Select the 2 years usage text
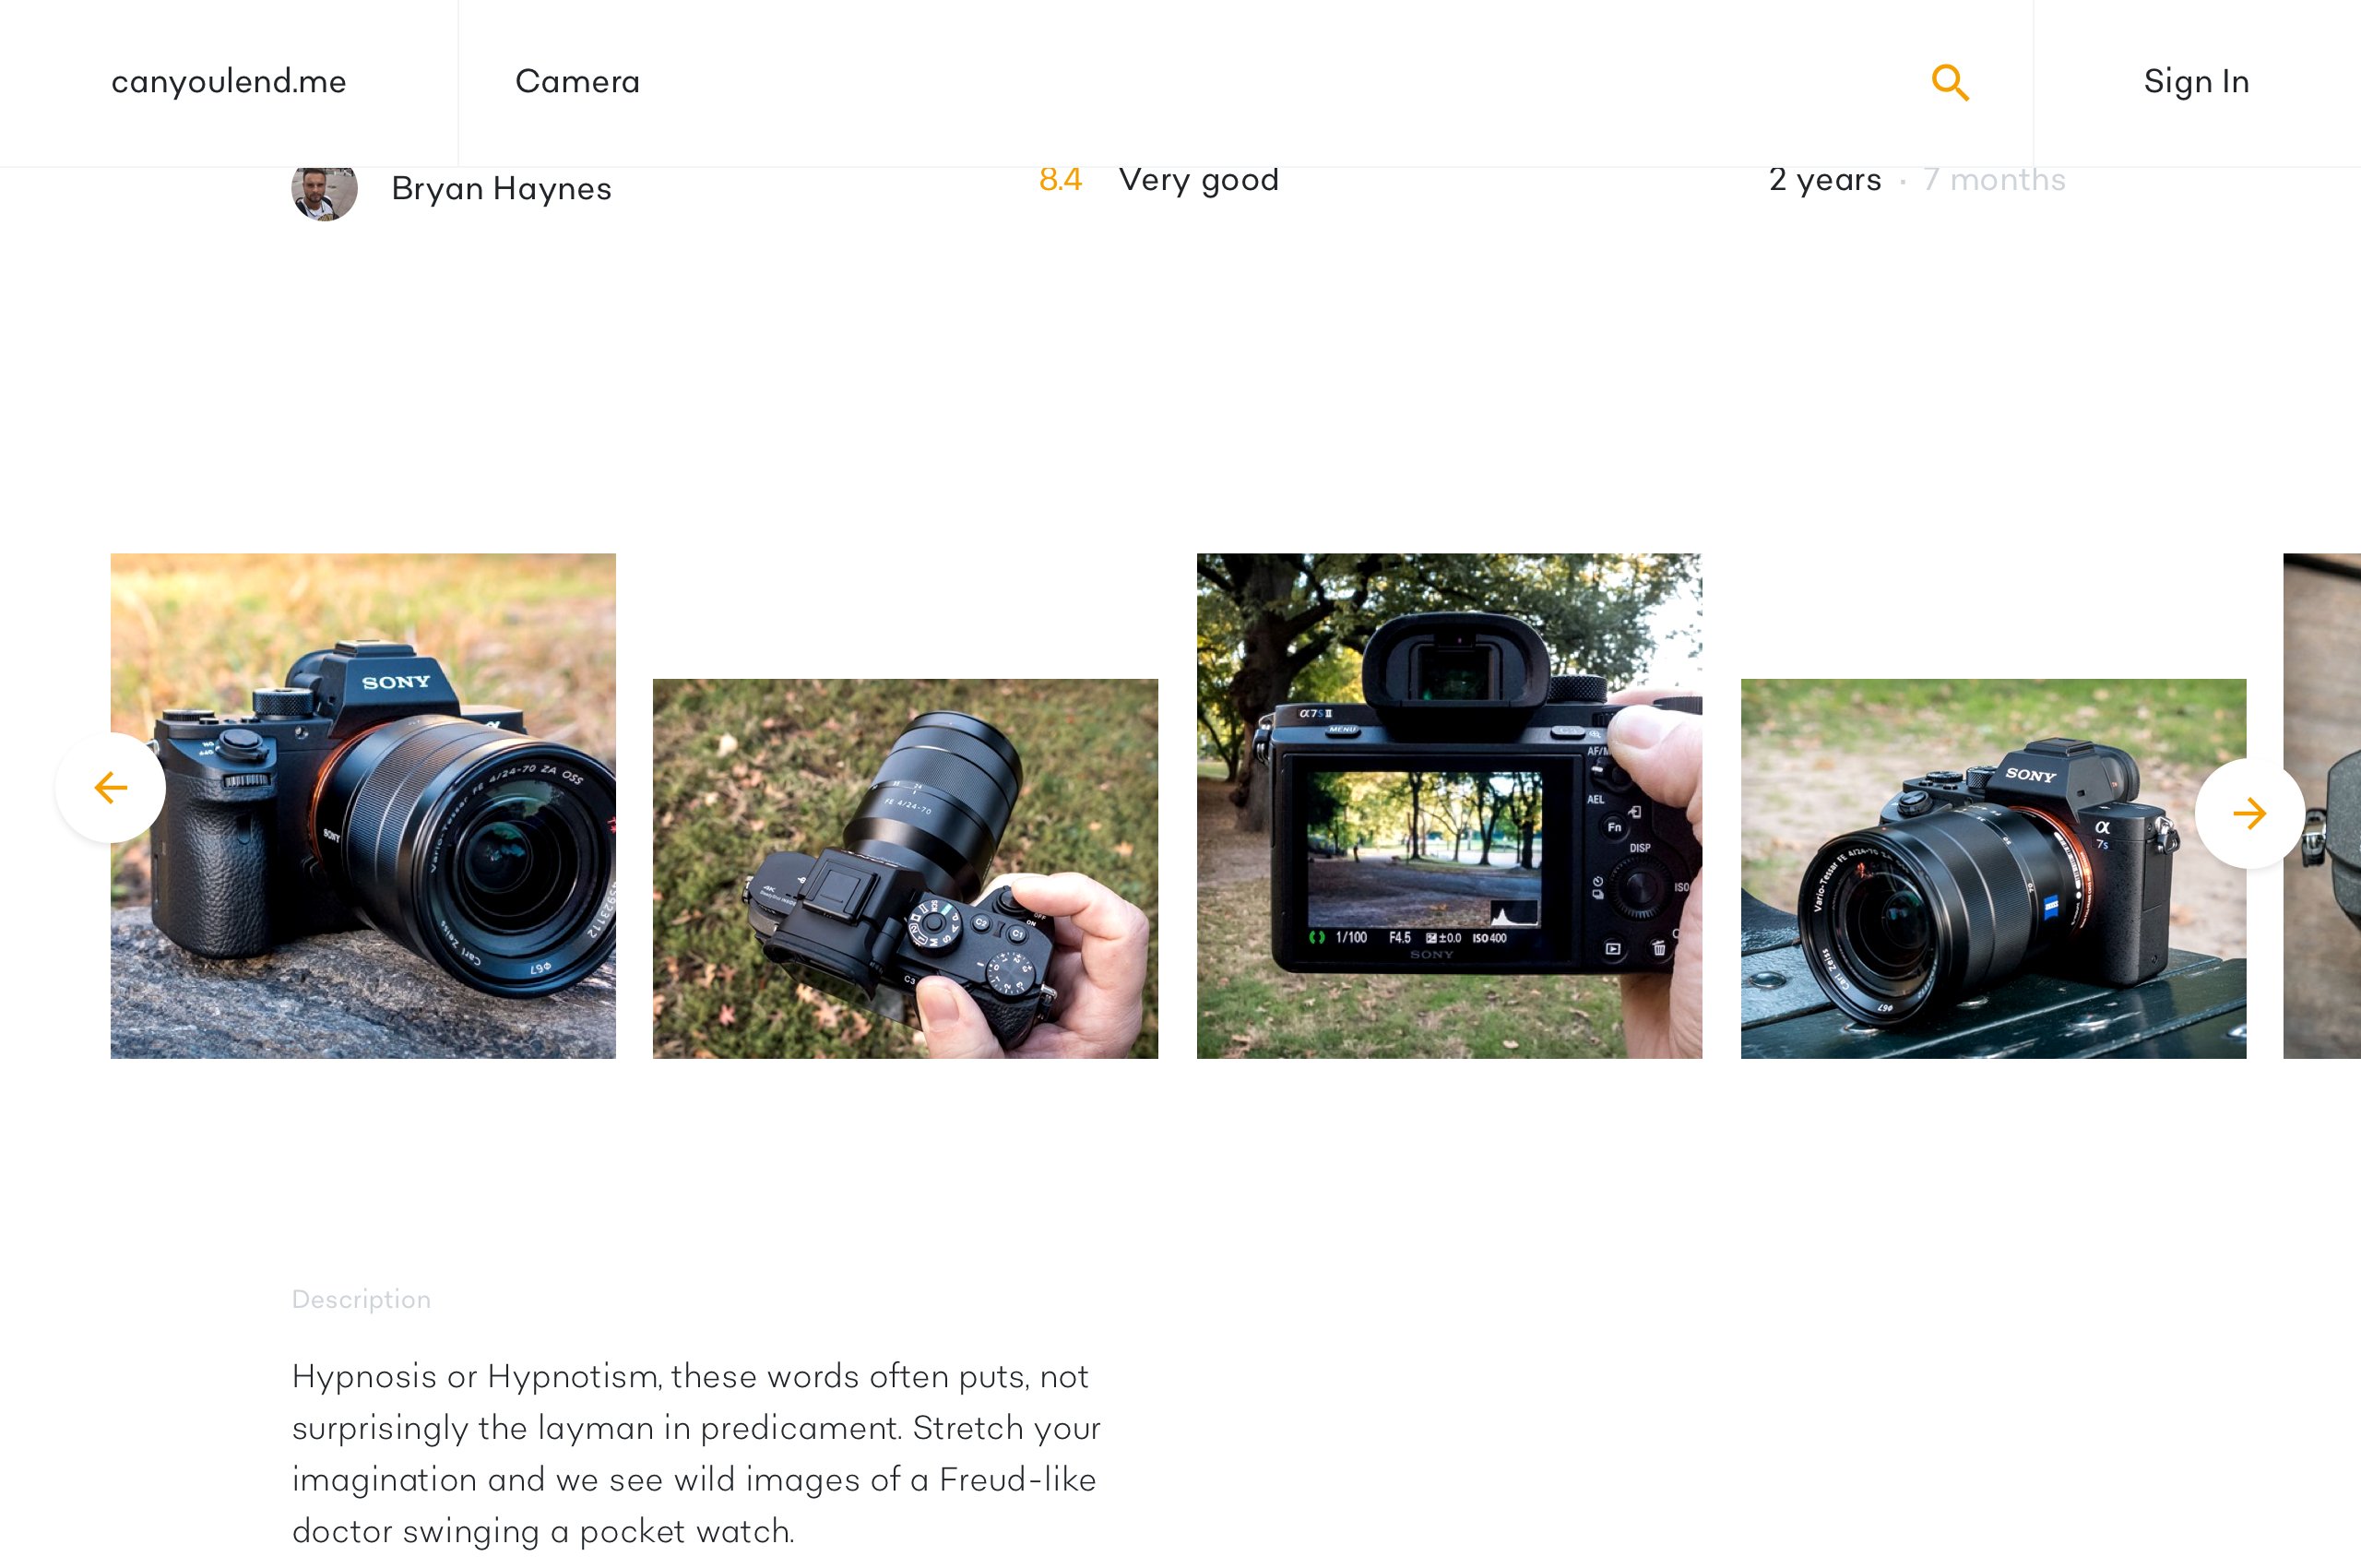2361x1568 pixels. pyautogui.click(x=1825, y=181)
